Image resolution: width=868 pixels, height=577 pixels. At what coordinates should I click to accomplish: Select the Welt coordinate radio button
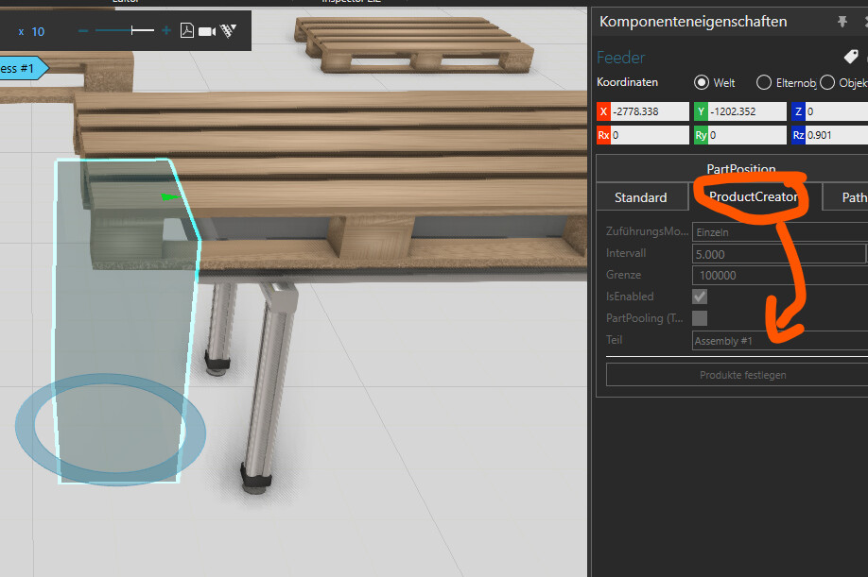click(x=702, y=82)
